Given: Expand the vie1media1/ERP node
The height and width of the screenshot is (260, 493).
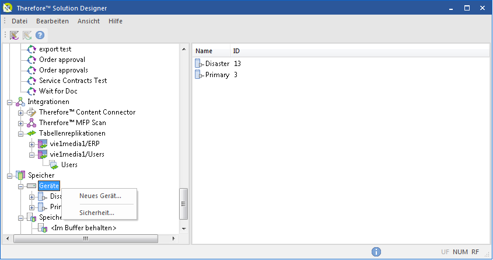Looking at the screenshot, I should (x=32, y=144).
